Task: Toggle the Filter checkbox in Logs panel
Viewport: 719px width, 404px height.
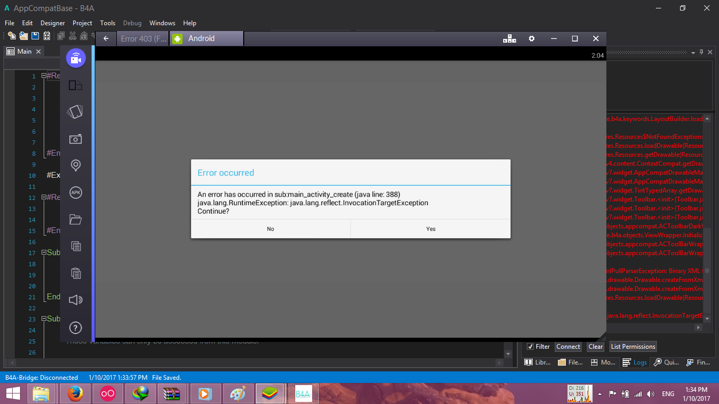Action: pyautogui.click(x=530, y=347)
